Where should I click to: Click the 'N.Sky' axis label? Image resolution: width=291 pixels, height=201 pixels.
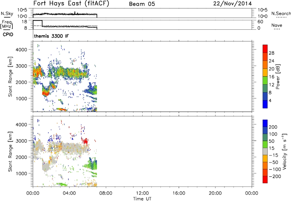(x=7, y=13)
